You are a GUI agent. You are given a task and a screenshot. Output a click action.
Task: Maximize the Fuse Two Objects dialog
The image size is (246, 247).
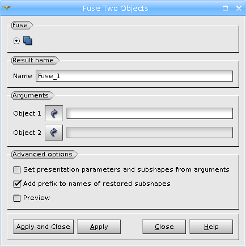click(225, 8)
